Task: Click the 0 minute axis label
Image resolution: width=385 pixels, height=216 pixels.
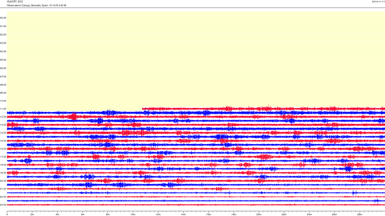Action: click(7, 214)
